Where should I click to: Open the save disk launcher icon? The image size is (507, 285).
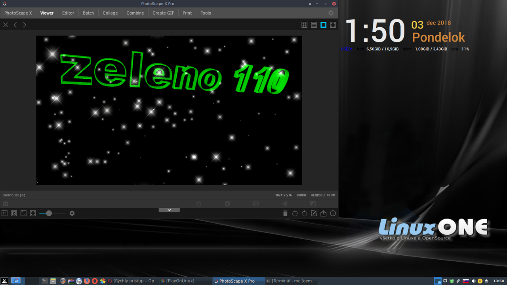click(x=79, y=281)
